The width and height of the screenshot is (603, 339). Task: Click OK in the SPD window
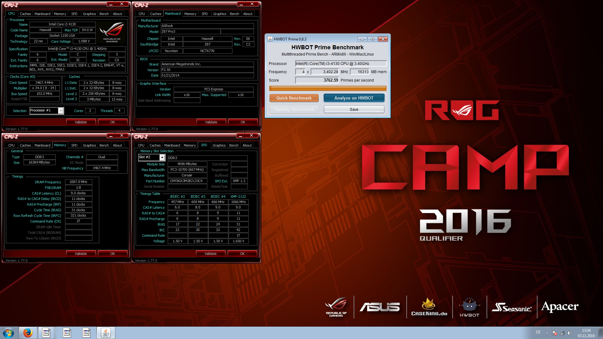click(242, 254)
